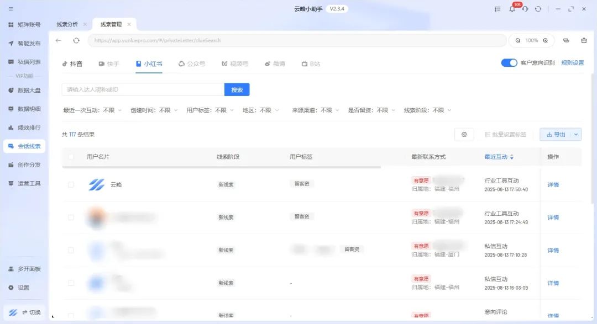Toggle the 客户意向识别 switch

point(509,63)
